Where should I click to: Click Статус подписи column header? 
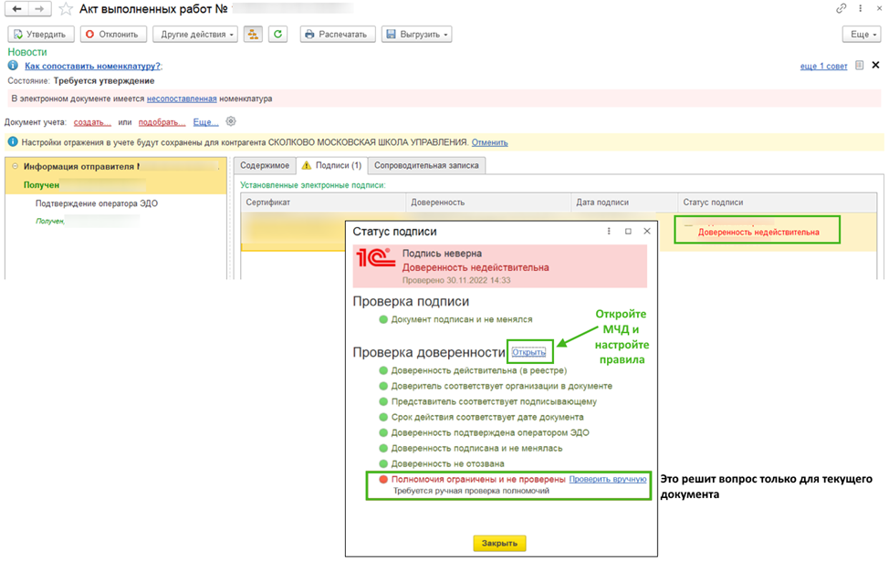[x=777, y=203]
